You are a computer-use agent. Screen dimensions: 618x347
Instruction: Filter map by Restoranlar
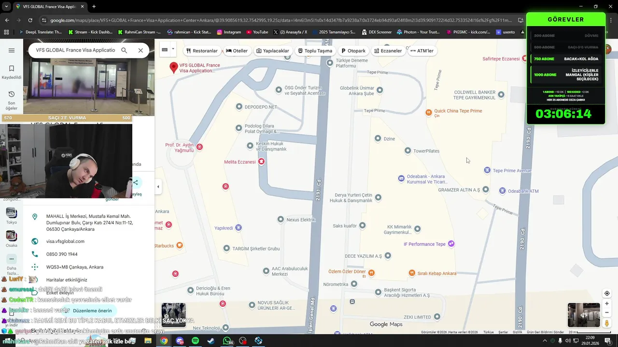click(201, 51)
